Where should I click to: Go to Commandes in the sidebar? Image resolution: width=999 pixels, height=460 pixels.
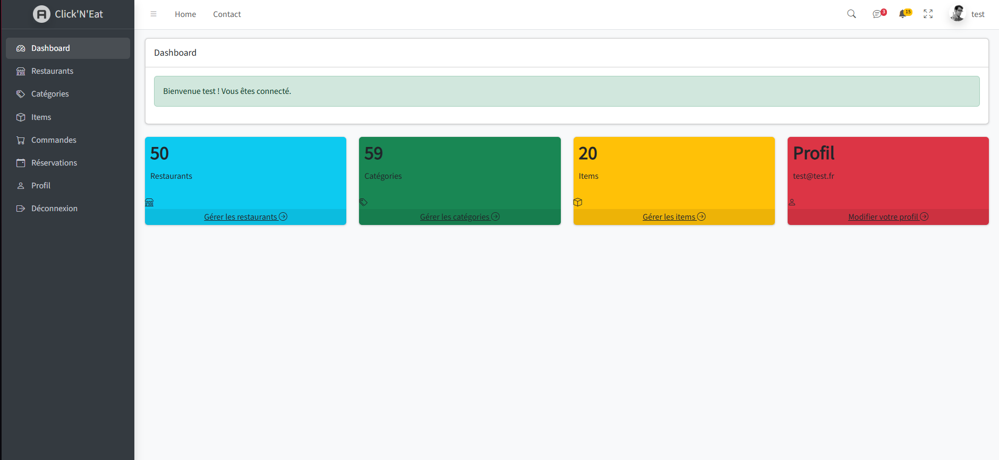[54, 140]
